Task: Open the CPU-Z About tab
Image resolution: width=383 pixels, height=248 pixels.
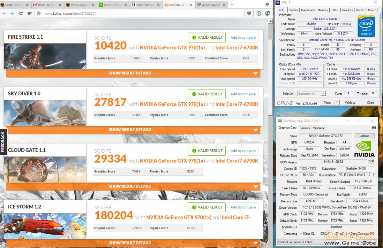Action: point(372,10)
